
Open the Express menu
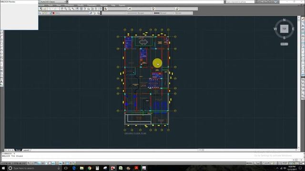tap(122, 5)
